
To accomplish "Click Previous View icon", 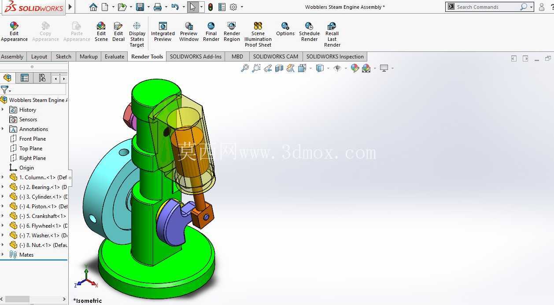I will pyautogui.click(x=268, y=68).
